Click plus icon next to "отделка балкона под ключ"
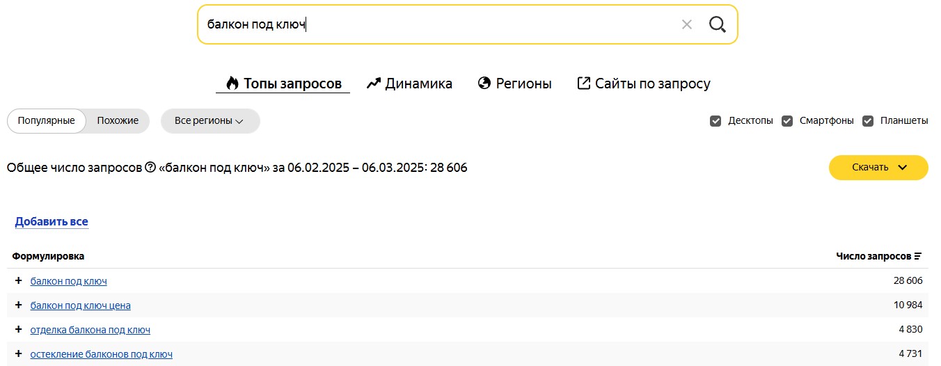Screen dimensions: 941x366 click(x=18, y=329)
